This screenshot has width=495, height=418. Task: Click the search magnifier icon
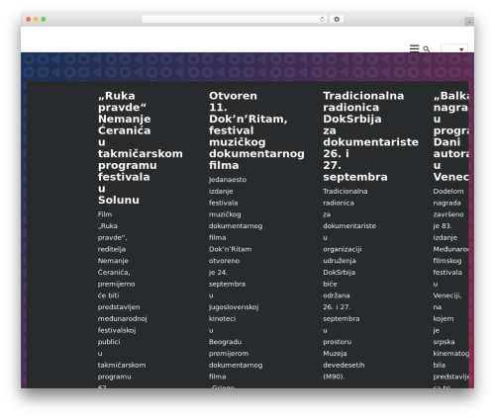[426, 49]
